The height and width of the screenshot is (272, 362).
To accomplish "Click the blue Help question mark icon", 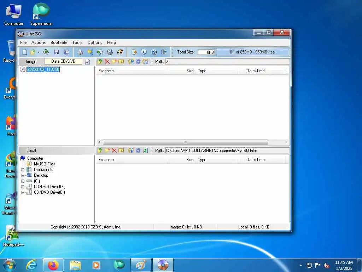I will point(154,52).
